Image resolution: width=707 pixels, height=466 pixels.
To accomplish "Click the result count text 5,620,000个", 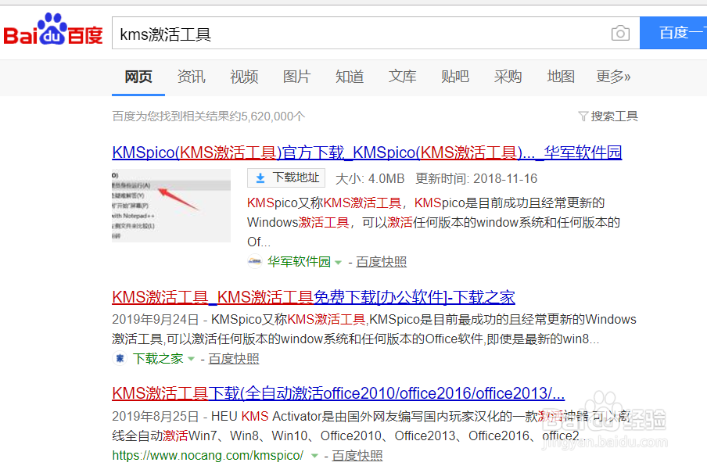I will tap(273, 116).
